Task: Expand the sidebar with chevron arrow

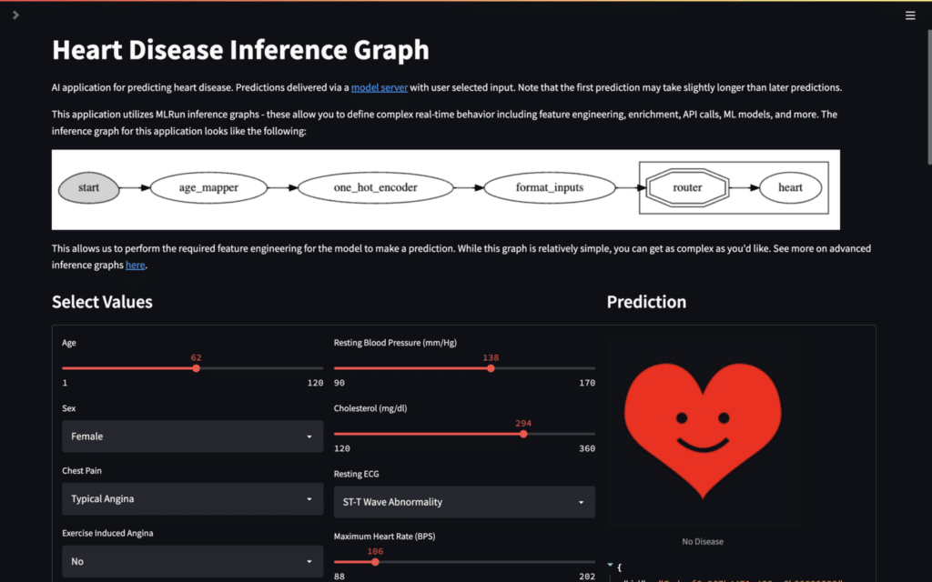Action: point(16,15)
